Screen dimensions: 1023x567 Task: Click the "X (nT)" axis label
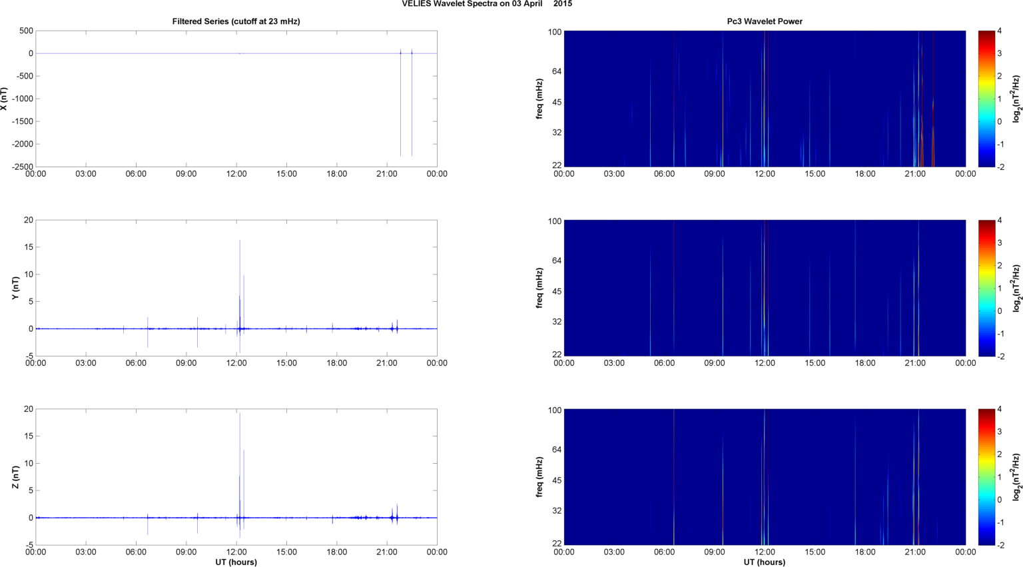pos(4,99)
